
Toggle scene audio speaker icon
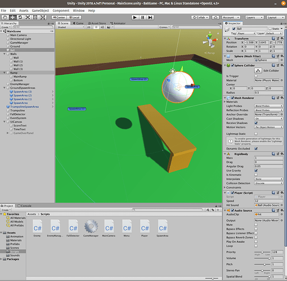click(x=102, y=27)
